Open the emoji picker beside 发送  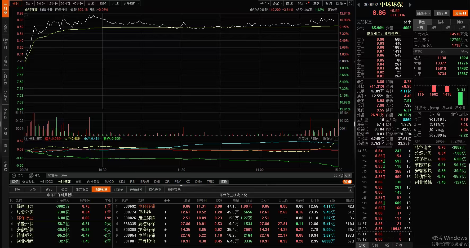341,176
